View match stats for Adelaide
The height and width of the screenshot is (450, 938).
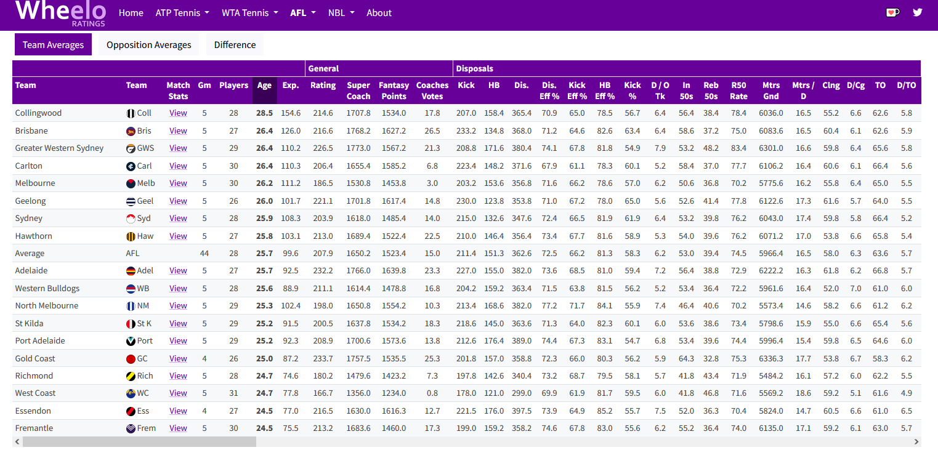pyautogui.click(x=178, y=271)
